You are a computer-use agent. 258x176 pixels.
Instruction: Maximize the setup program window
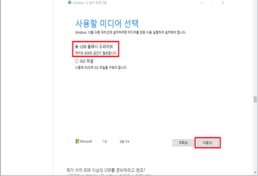(x=212, y=3)
